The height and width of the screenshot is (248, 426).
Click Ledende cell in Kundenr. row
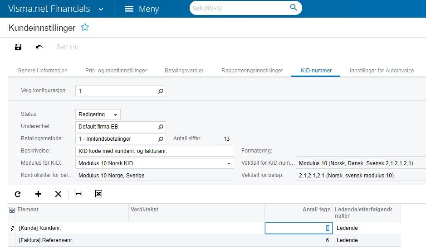367,228
